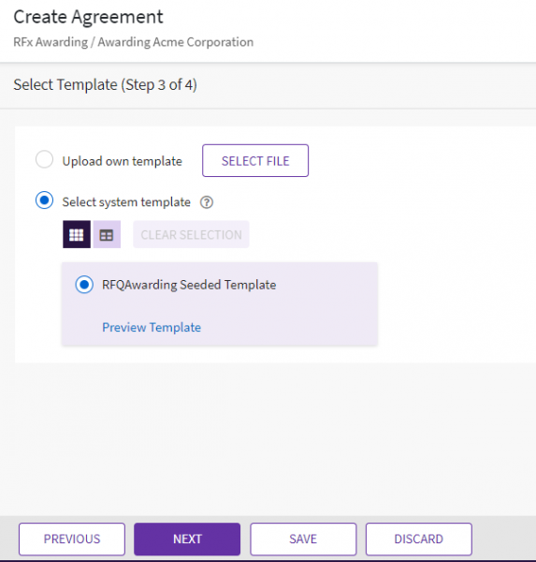Click the Upload own template label text
Viewport: 536px width, 562px height.
[123, 161]
